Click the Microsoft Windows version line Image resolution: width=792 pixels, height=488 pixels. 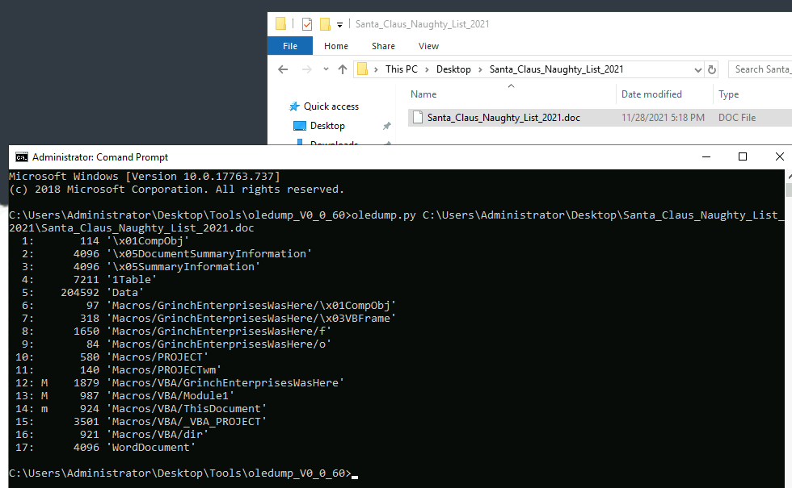[x=145, y=177]
